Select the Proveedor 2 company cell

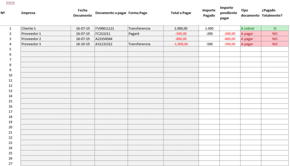[31, 39]
